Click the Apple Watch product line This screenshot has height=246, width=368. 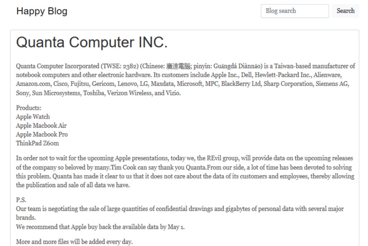pos(33,117)
